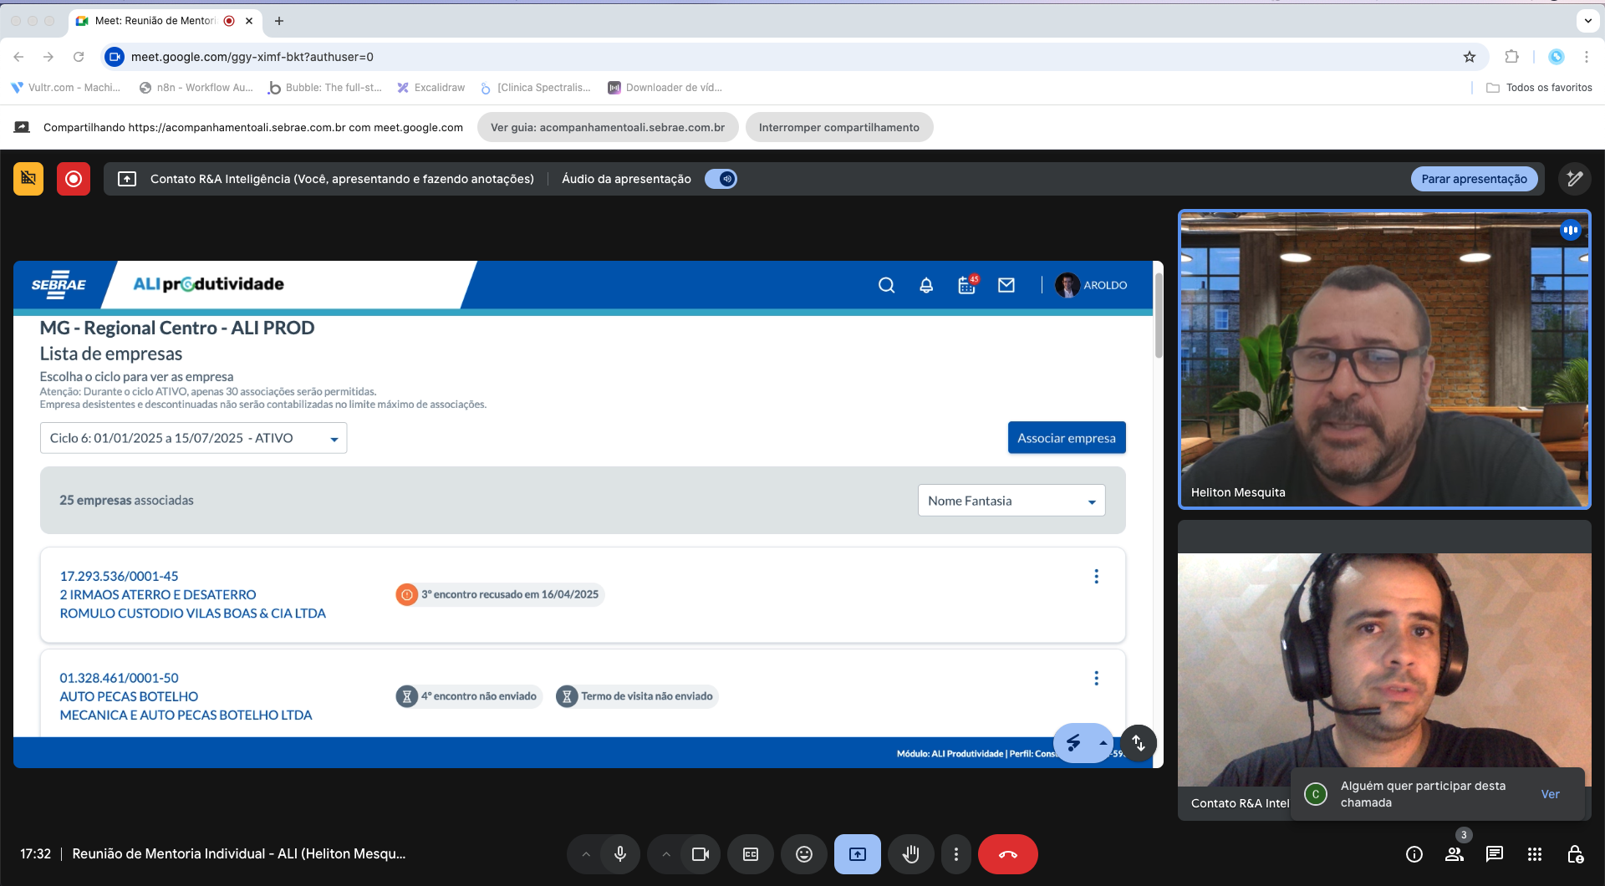Open the Ciclo 6 cycle dropdown
This screenshot has height=886, width=1605.
[x=193, y=438]
